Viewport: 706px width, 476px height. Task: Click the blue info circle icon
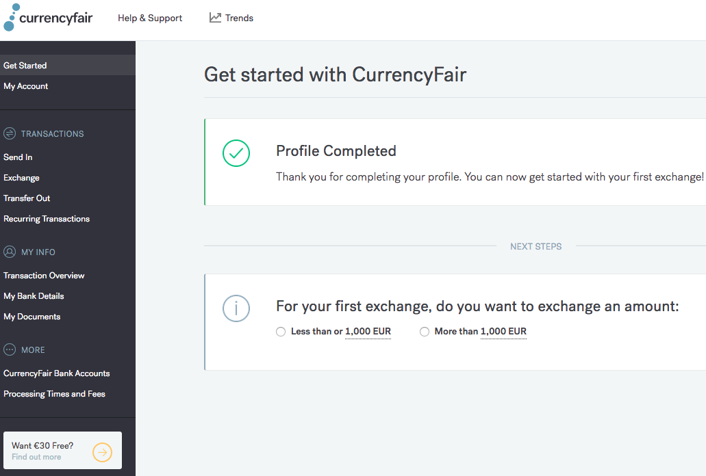point(236,308)
